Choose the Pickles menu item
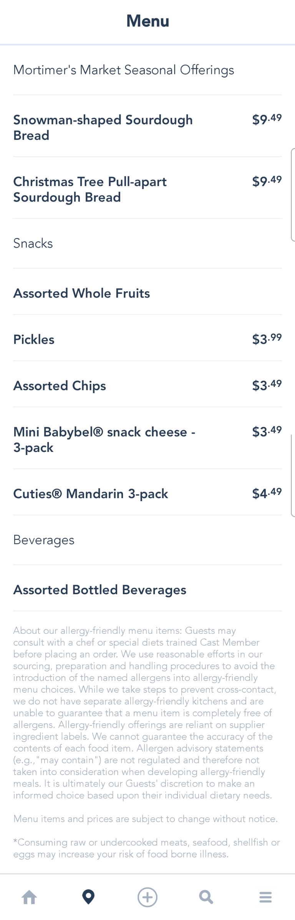This screenshot has width=295, height=920. [34, 339]
